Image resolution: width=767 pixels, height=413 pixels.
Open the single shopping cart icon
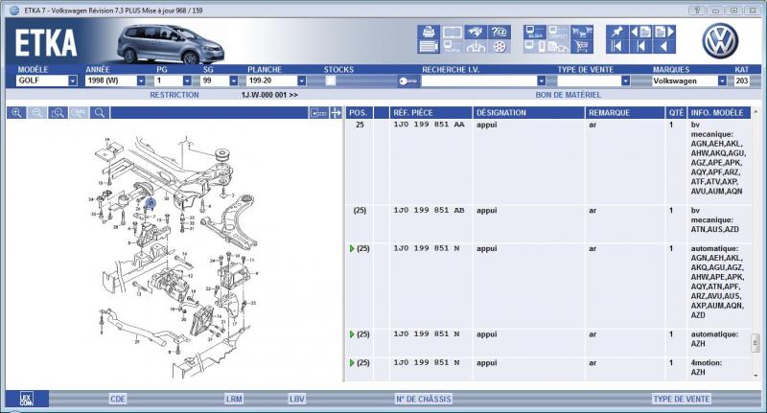point(582,47)
